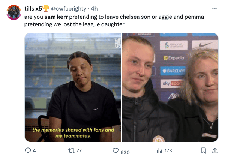Open the view analytics bar chart icon
225x158 pixels.
159,150
